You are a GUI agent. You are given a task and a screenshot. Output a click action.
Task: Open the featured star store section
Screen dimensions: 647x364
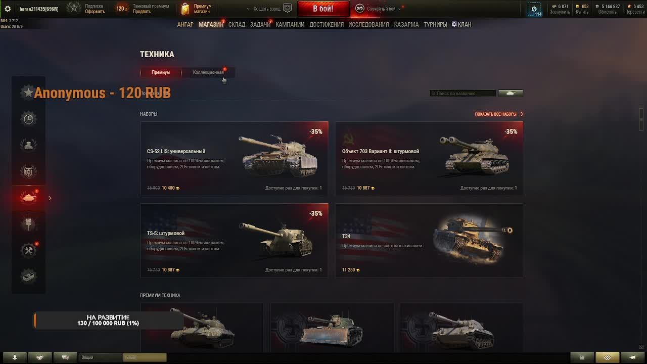click(x=28, y=93)
